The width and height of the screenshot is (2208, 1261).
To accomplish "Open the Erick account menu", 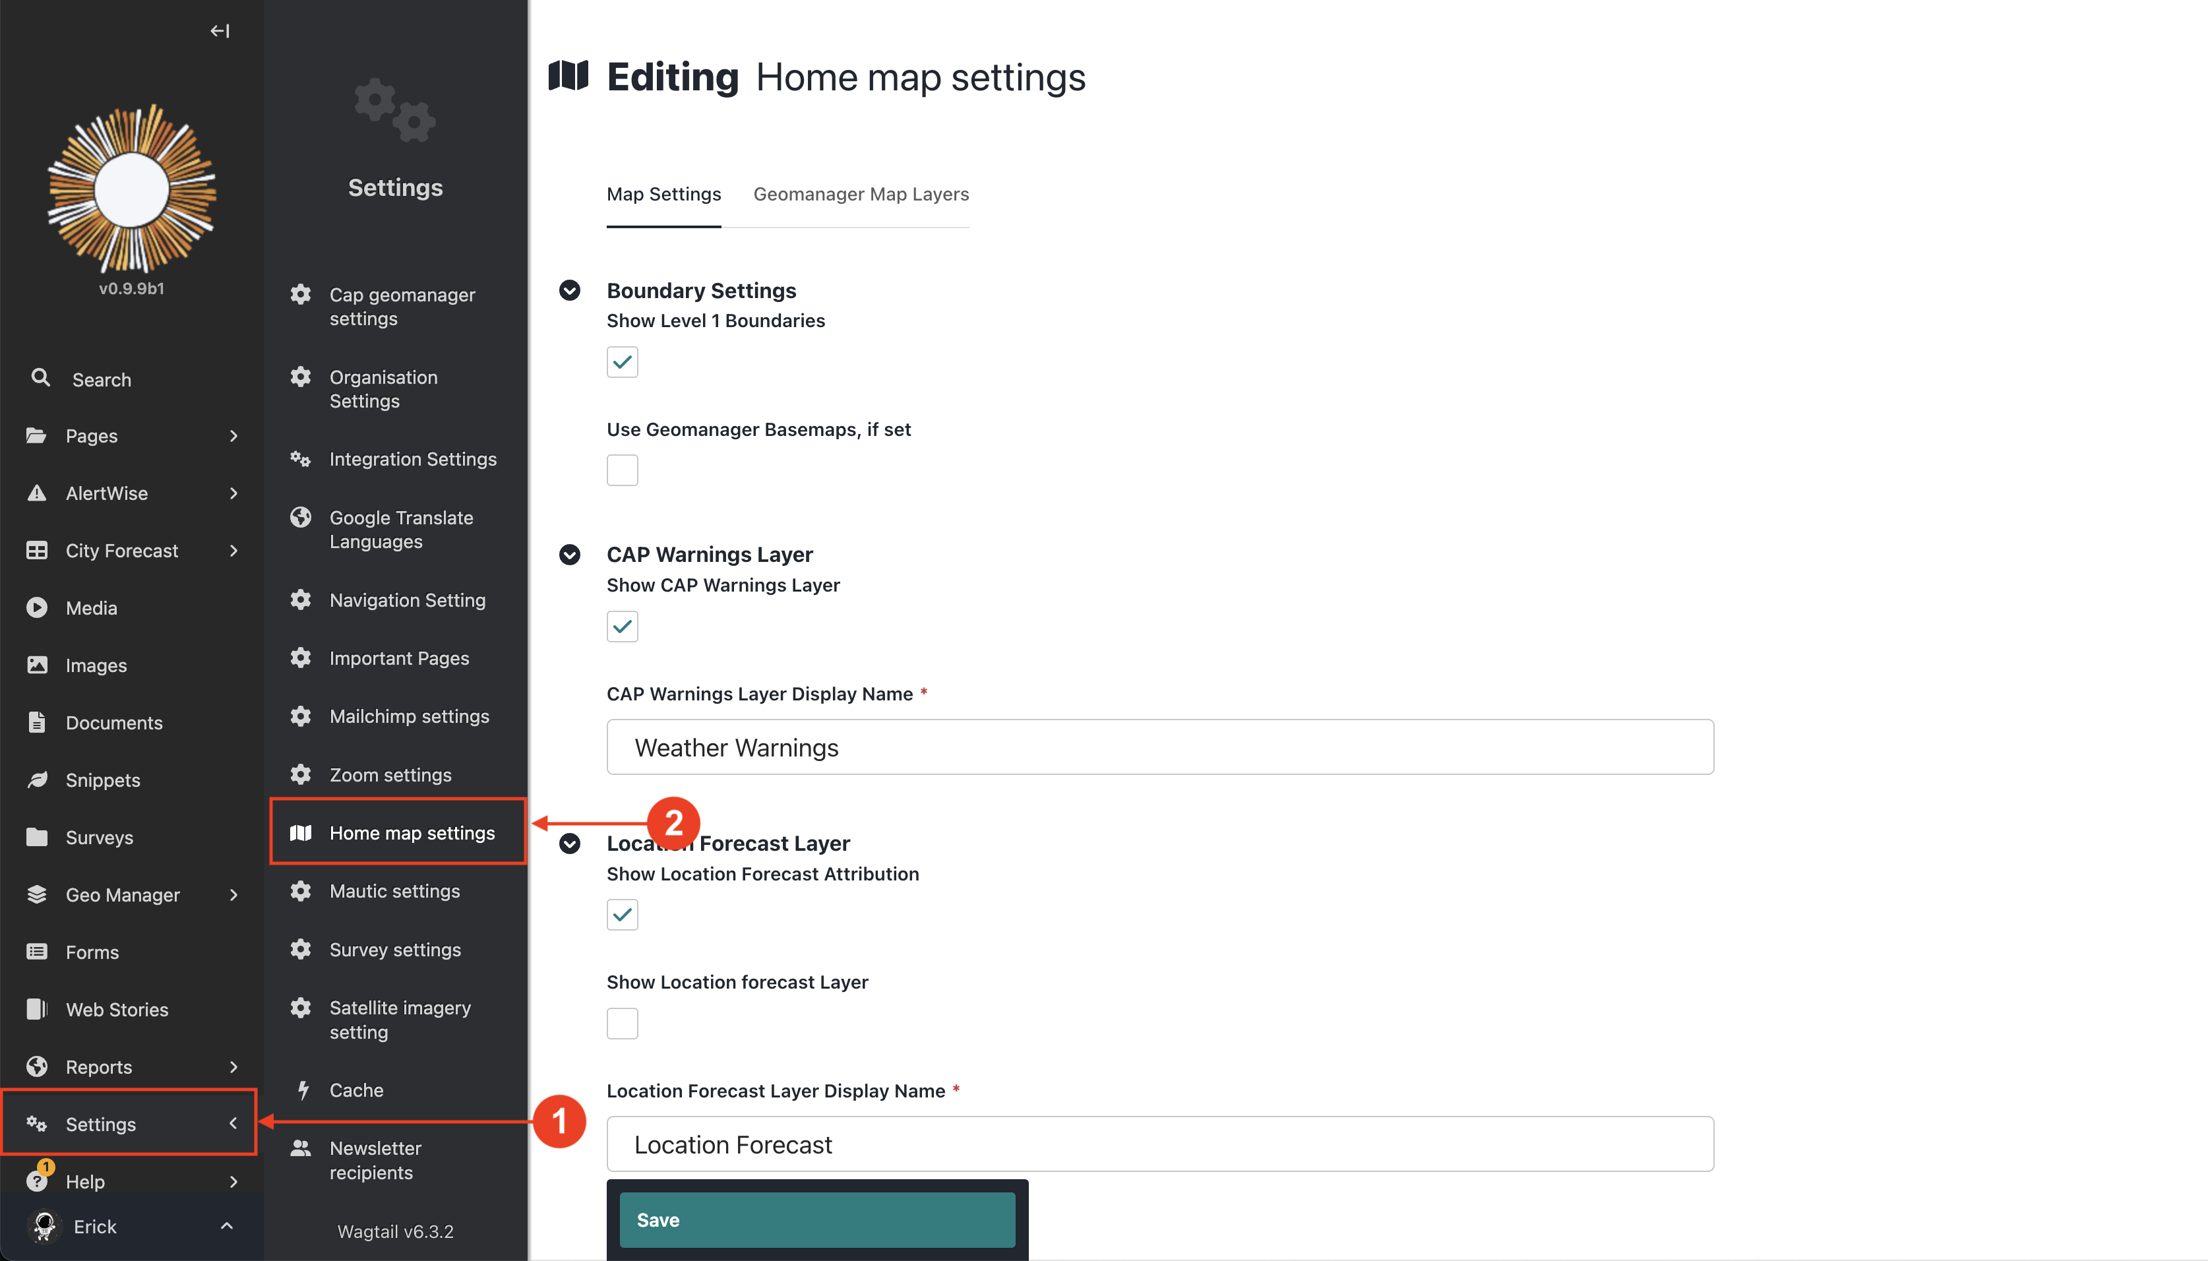I will [x=131, y=1226].
